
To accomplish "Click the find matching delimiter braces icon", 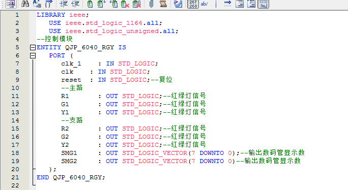I will pyautogui.click(x=49, y=4).
